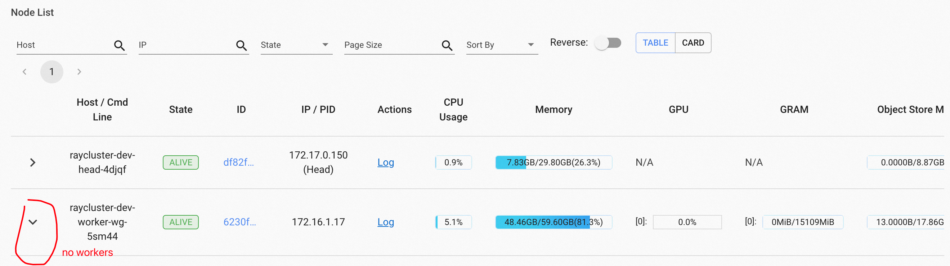
Task: Click the head node's CPU usage indicator
Action: click(x=453, y=162)
